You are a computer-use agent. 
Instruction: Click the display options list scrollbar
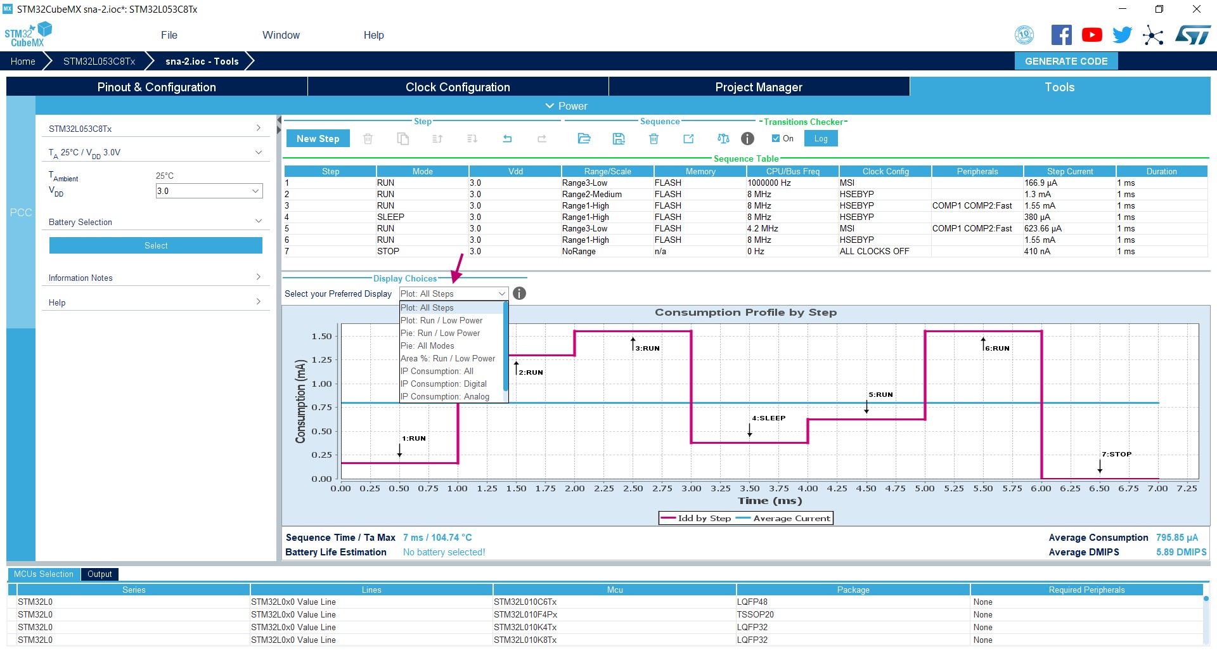coord(506,347)
